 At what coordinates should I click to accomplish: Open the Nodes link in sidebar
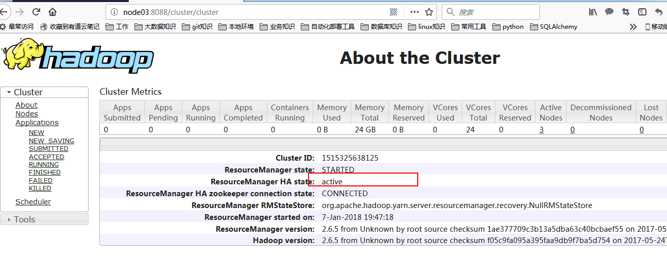click(x=27, y=114)
